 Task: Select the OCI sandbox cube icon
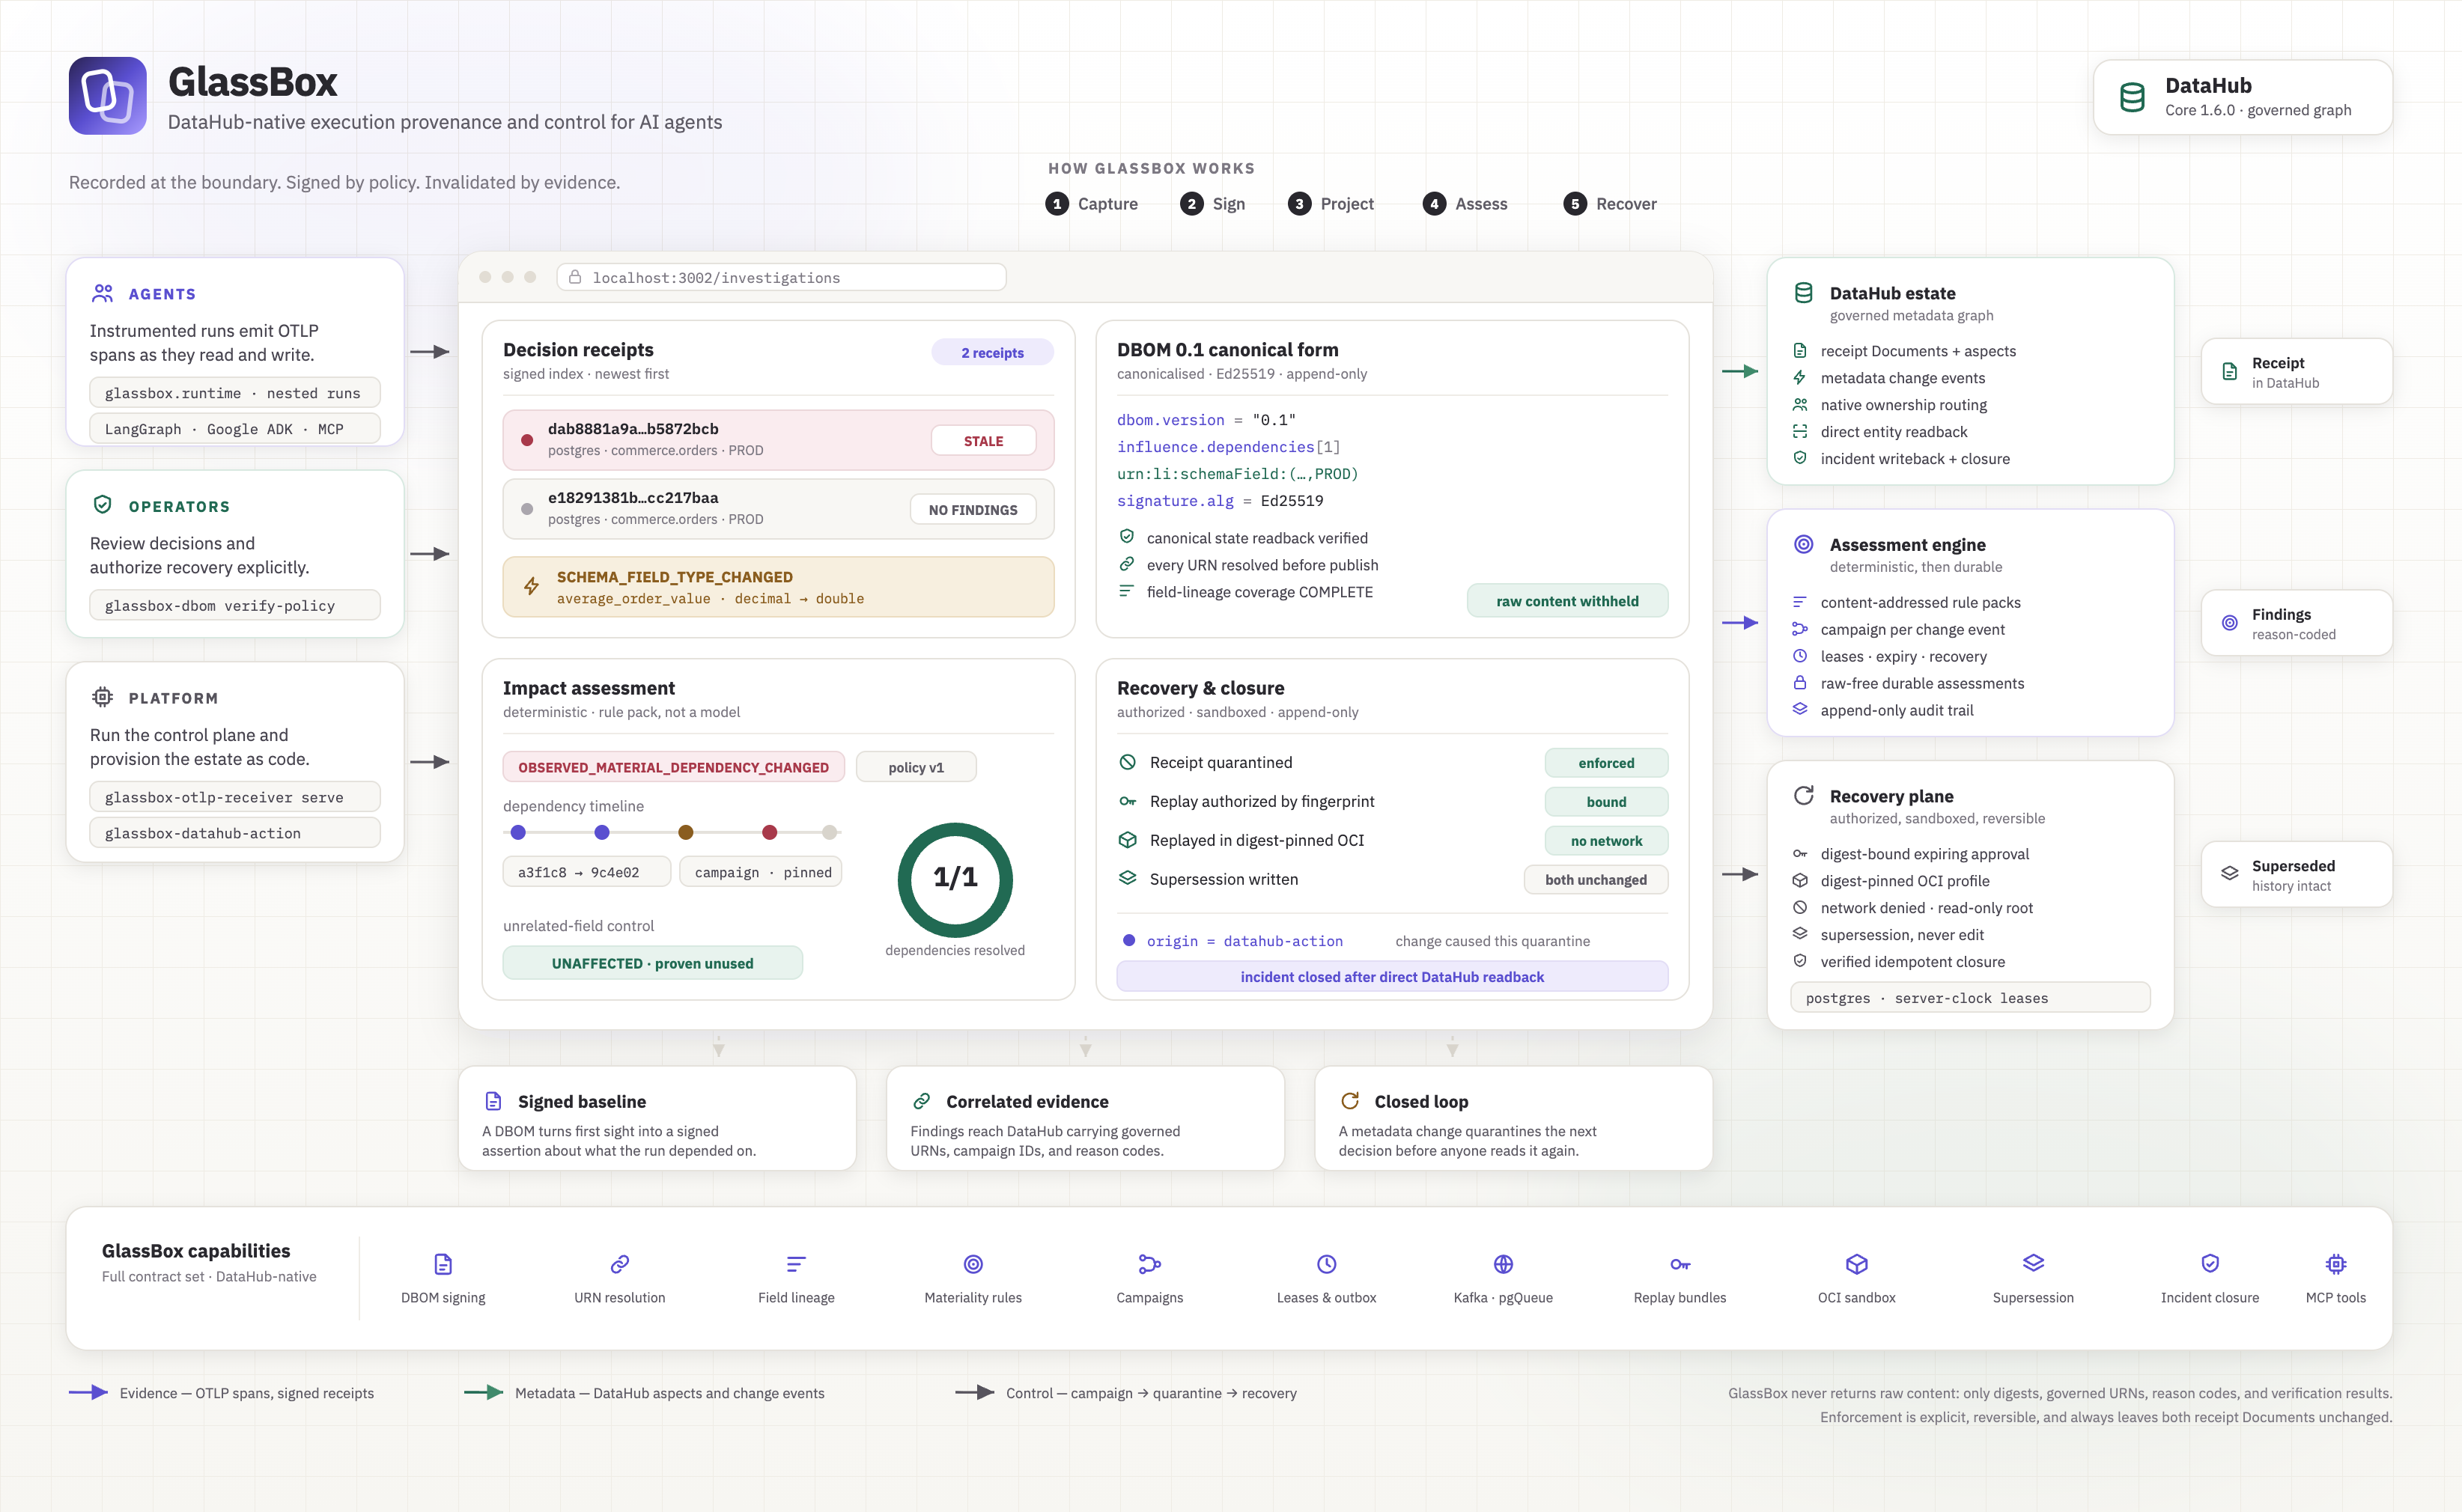[x=1857, y=1264]
